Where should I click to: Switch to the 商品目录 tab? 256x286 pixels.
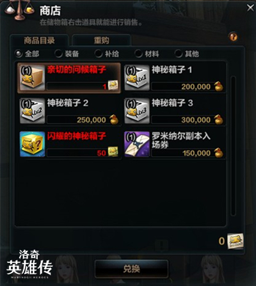40,40
